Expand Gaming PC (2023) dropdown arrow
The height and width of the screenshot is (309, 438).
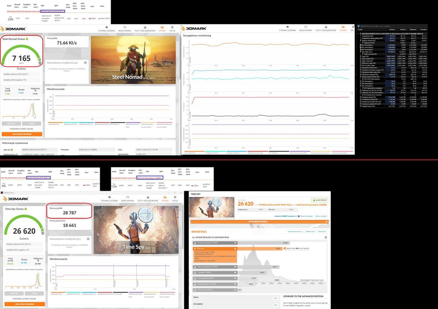(235, 272)
